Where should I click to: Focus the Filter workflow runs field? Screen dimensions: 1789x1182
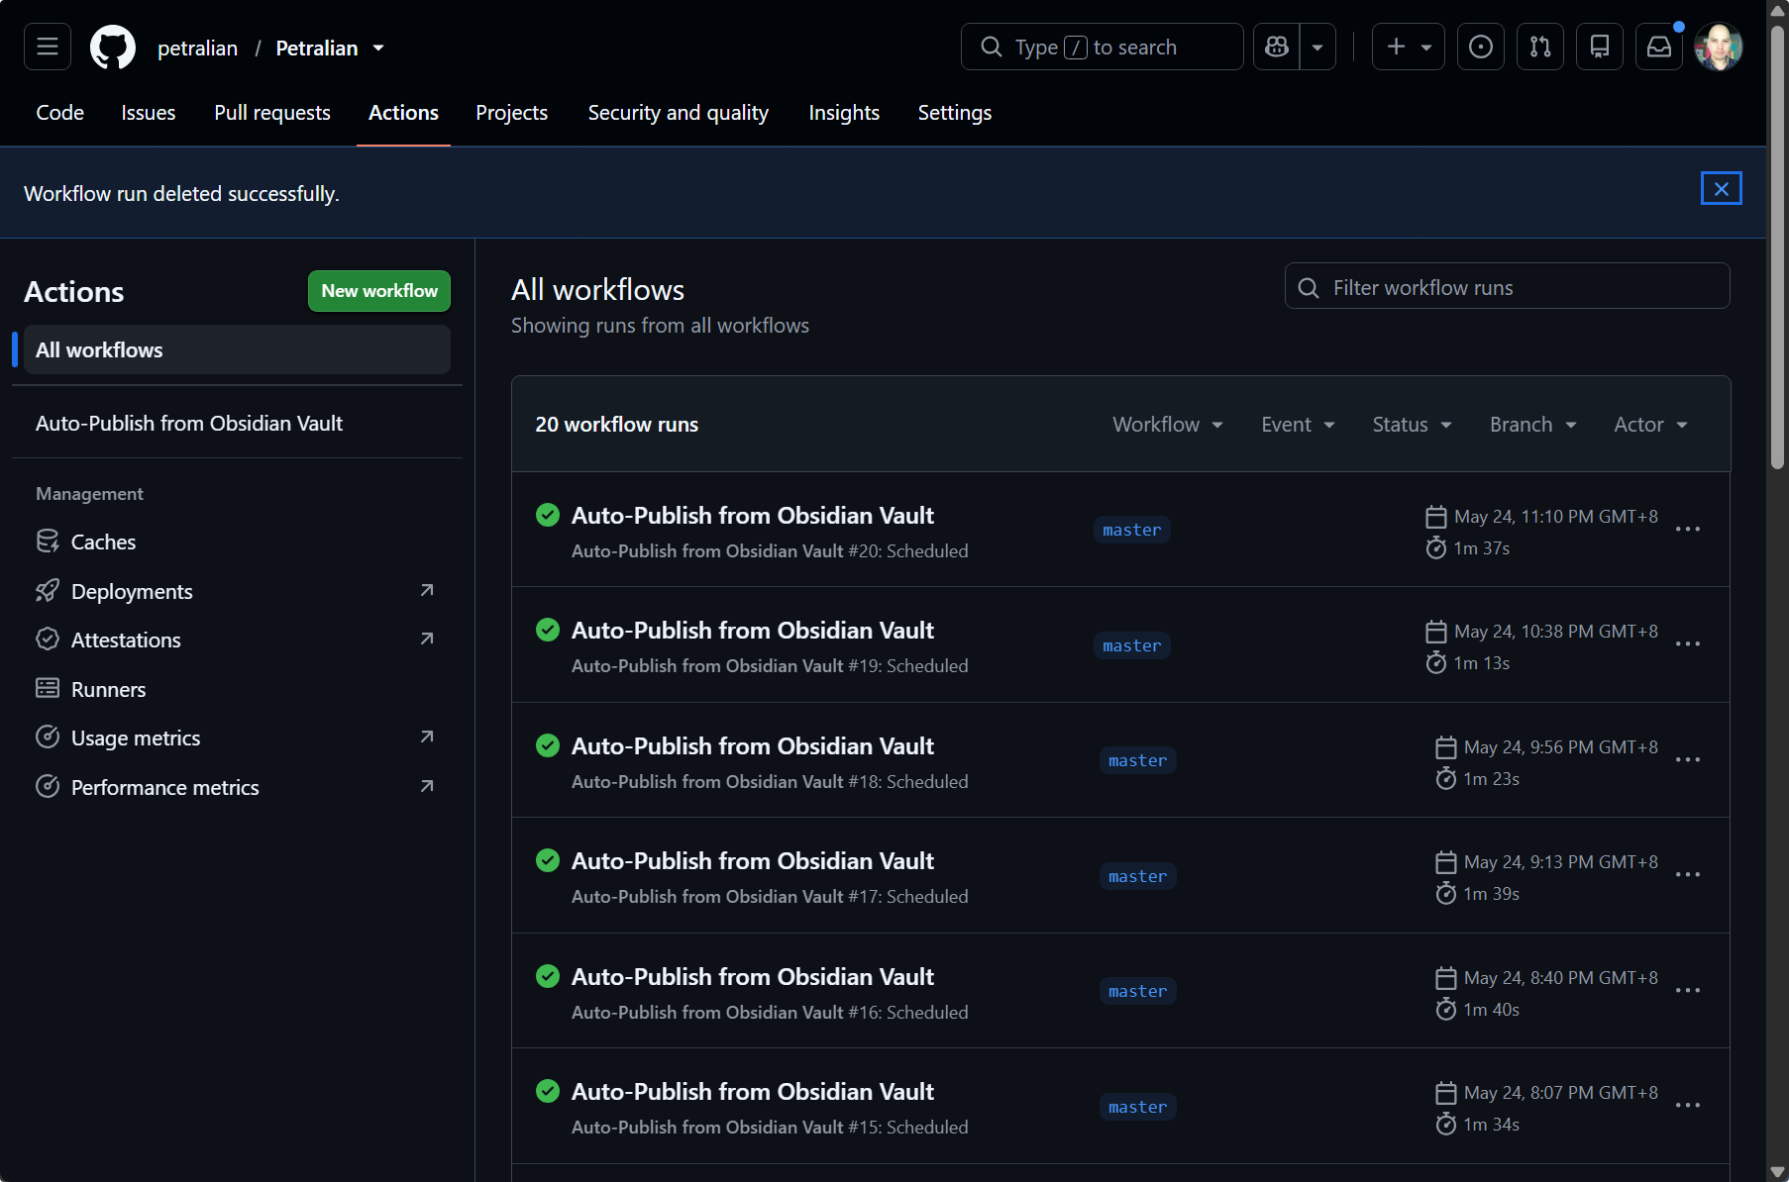point(1507,286)
